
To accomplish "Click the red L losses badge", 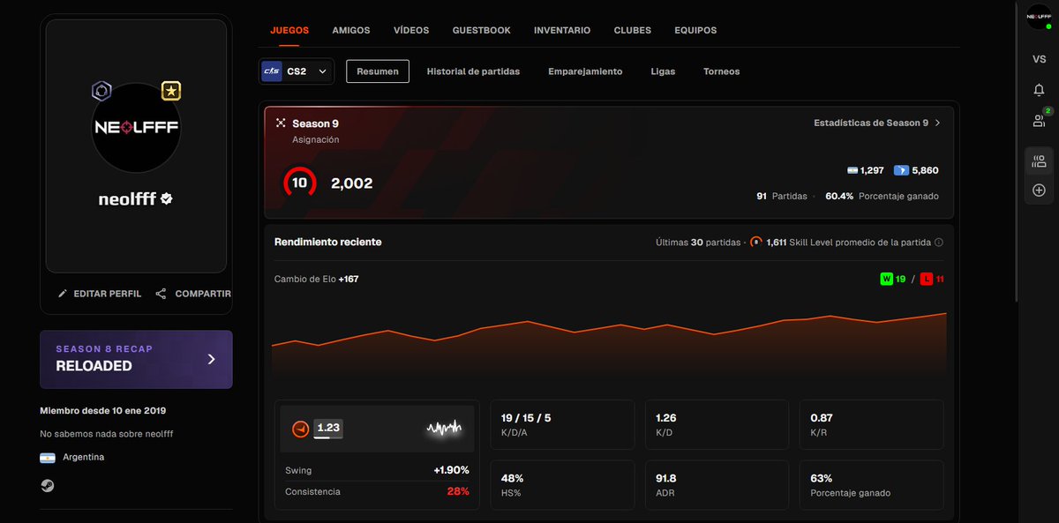I will coord(927,280).
